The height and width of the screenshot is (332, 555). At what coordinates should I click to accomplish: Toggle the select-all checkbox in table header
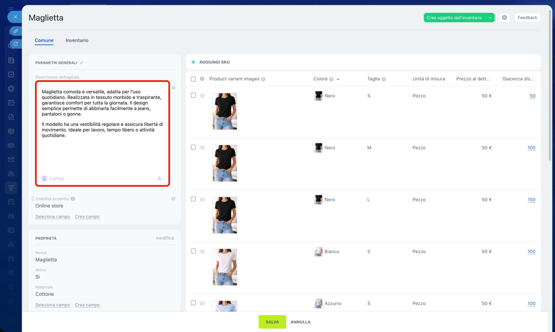[x=193, y=79]
